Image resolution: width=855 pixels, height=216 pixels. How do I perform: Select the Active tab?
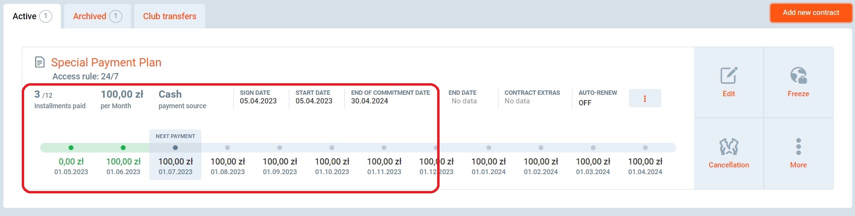32,16
